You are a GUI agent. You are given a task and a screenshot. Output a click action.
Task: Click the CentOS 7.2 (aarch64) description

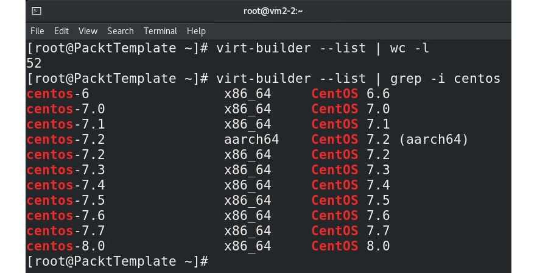(x=390, y=140)
